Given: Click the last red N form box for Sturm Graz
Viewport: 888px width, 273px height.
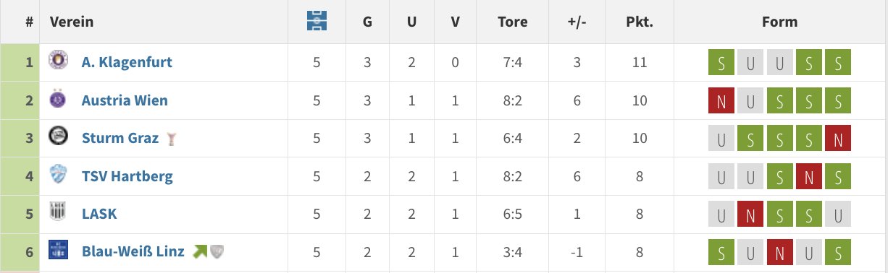Looking at the screenshot, I should (x=837, y=138).
